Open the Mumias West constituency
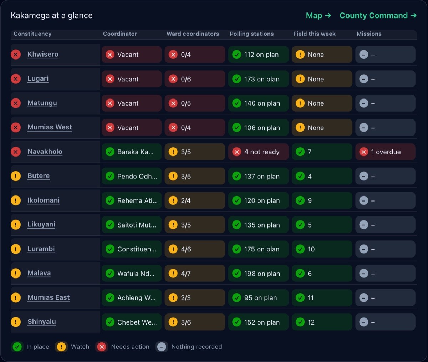 pos(50,127)
